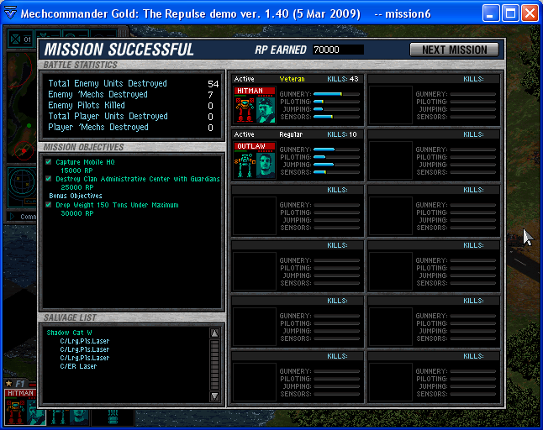543x430 pixels.
Task: Maximize the game window
Action: 510,13
